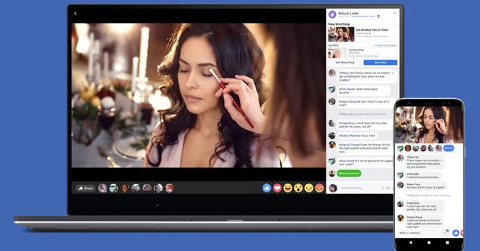This screenshot has width=480, height=251.
Task: Tap the Write a comment field on phone
Action: pos(418,233)
